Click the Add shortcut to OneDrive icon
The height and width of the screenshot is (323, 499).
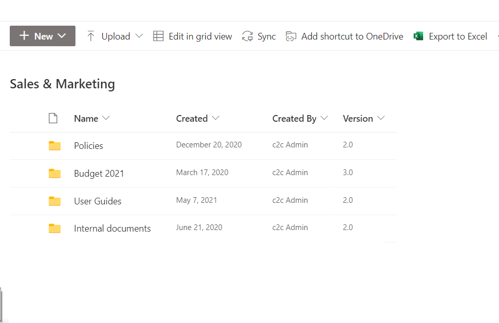point(291,36)
